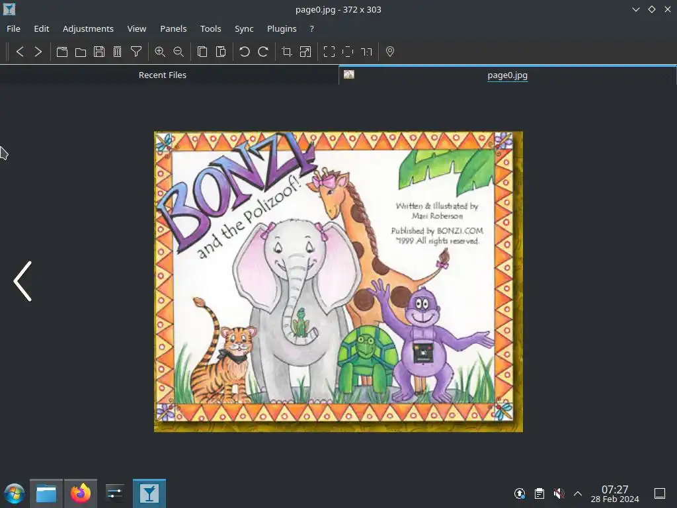Open the Filter funnel icon
The width and height of the screenshot is (677, 508).
[x=136, y=52]
